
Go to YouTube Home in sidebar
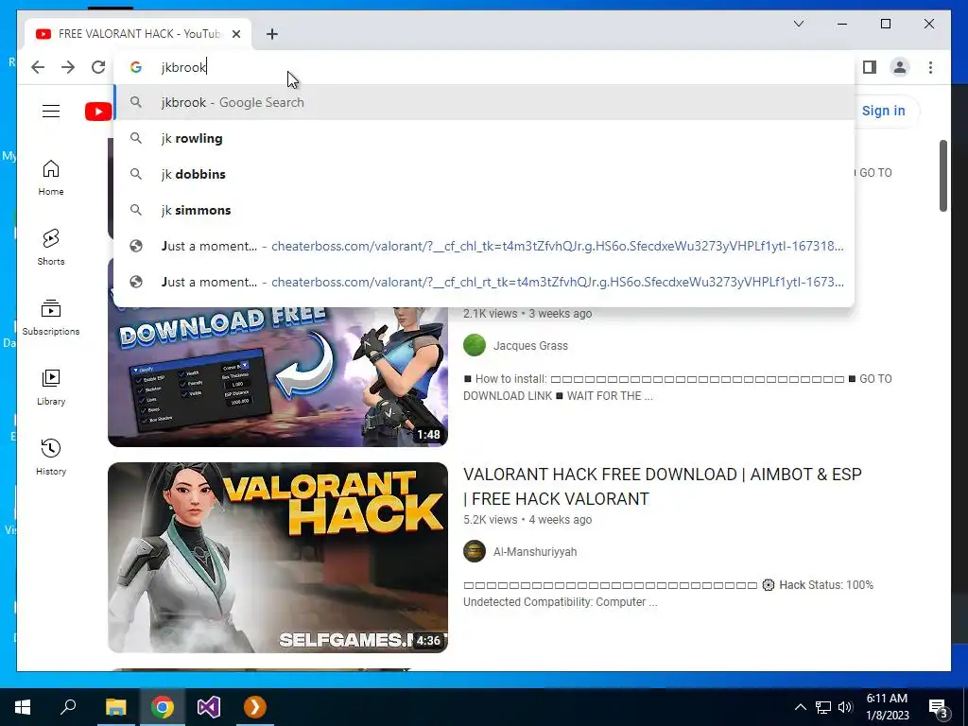[x=51, y=178]
